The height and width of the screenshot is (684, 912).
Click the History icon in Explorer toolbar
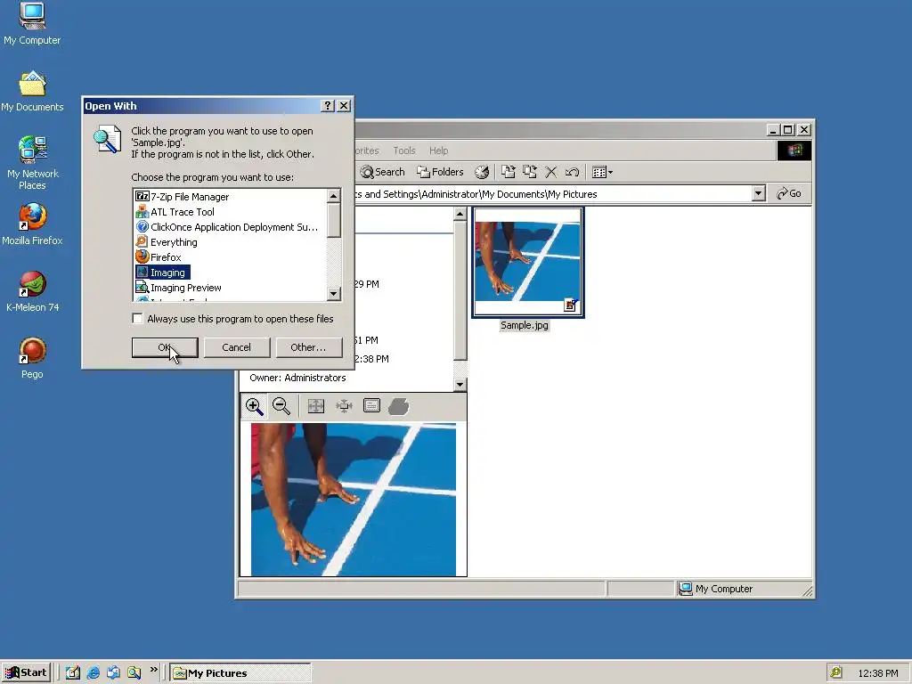click(x=482, y=172)
